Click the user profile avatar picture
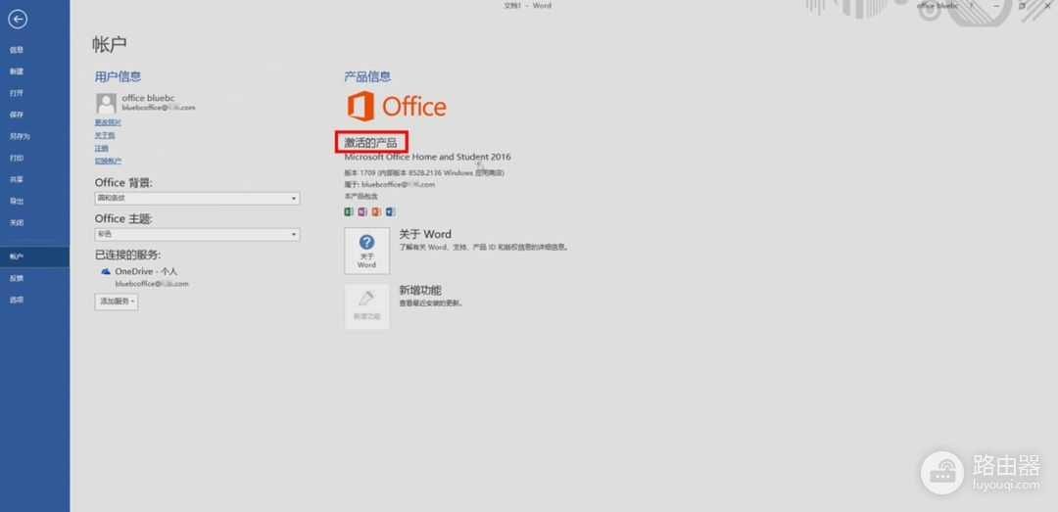Screen dimensions: 1058x512 pos(106,103)
